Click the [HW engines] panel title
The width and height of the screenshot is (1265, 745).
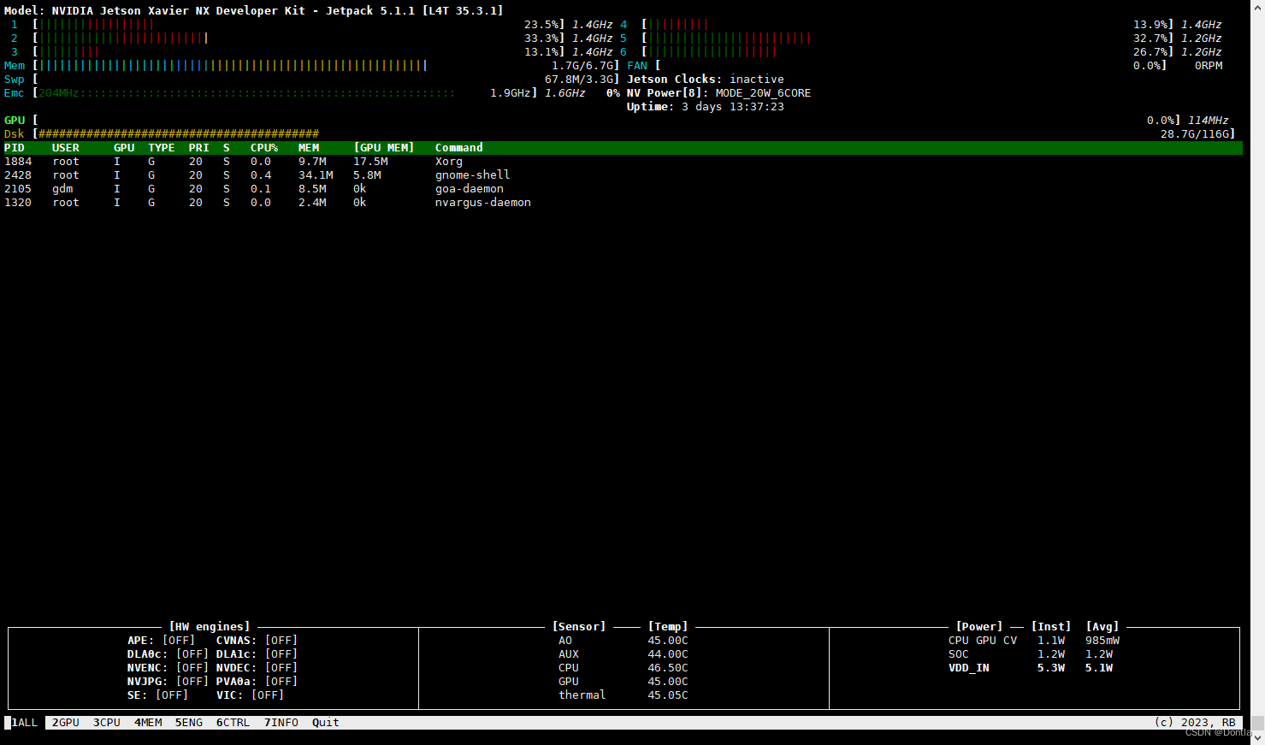pyautogui.click(x=210, y=627)
